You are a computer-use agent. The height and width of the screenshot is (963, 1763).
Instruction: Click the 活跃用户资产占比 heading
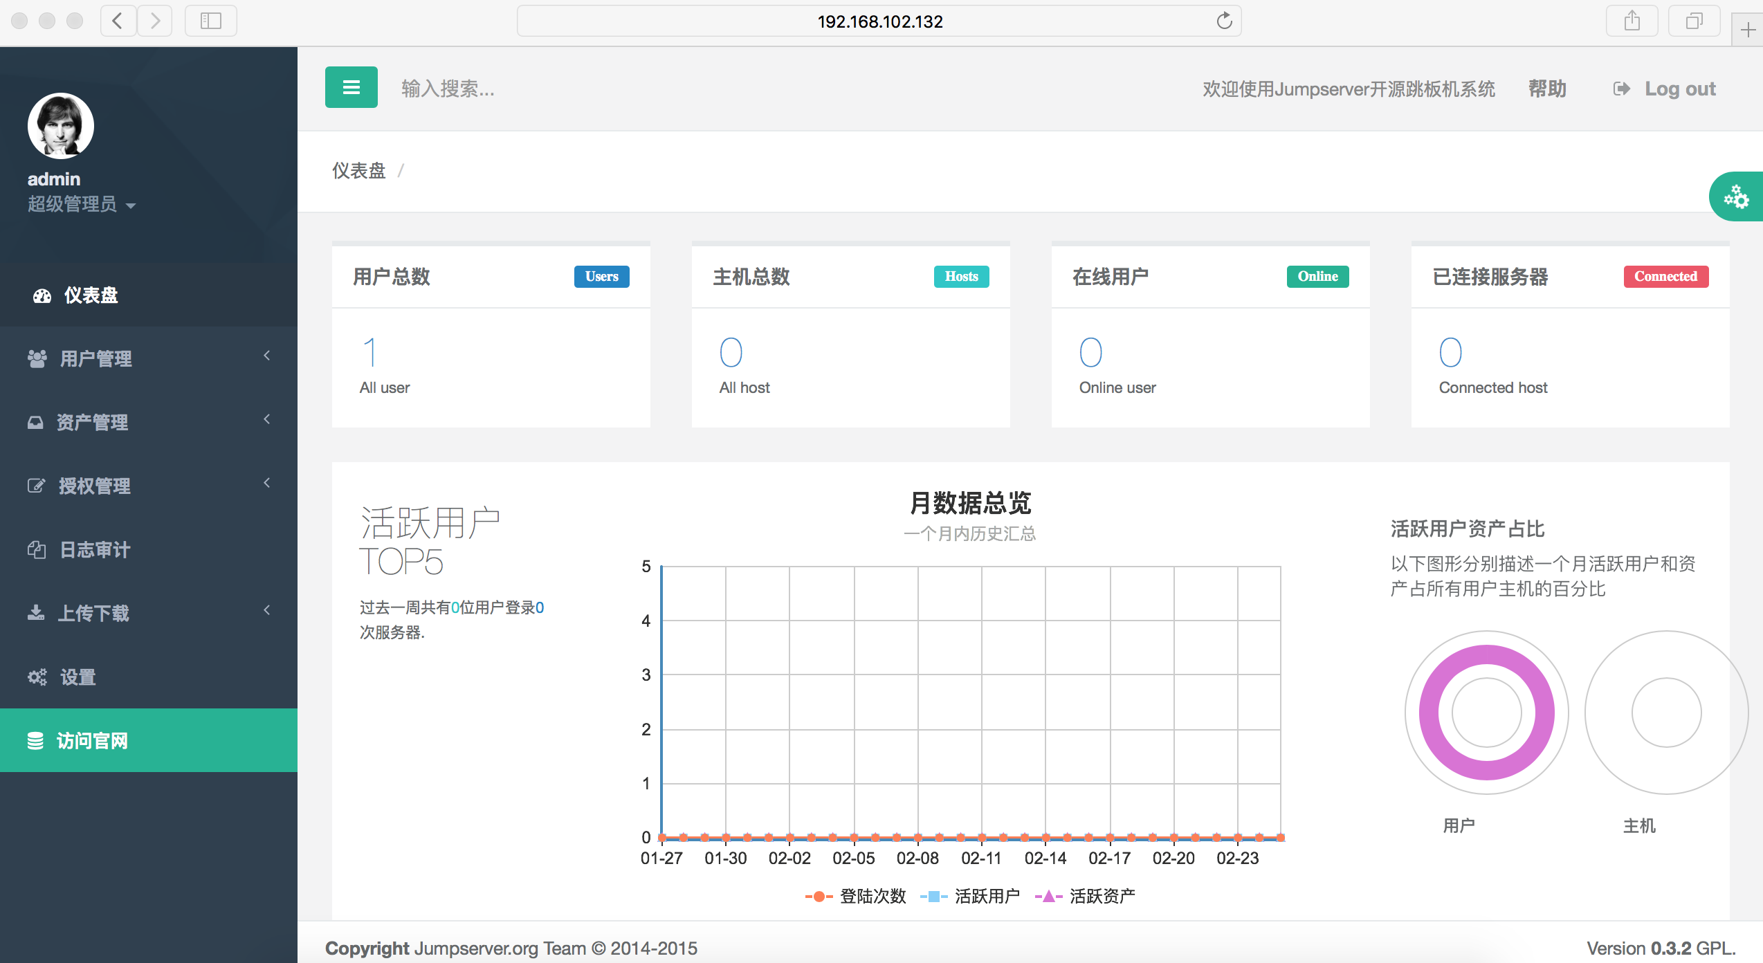pyautogui.click(x=1468, y=529)
